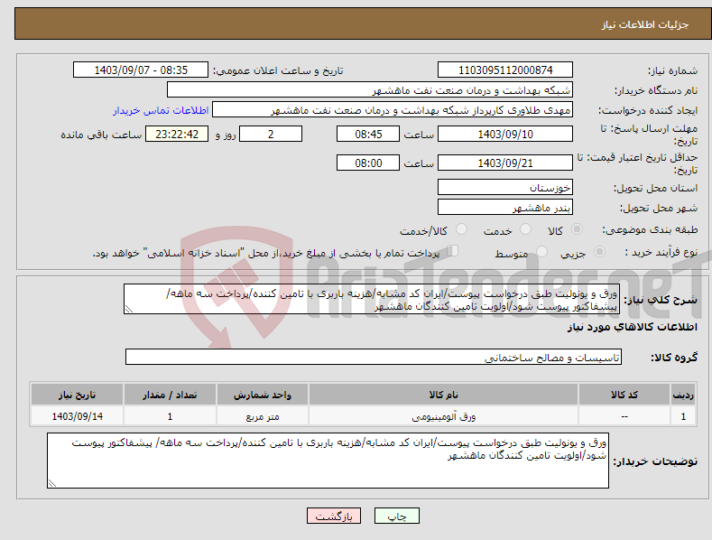Select the کالا radio button
Image resolution: width=712 pixels, height=540 pixels.
[x=577, y=229]
